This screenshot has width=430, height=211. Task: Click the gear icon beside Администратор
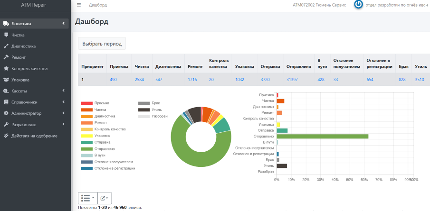click(x=6, y=113)
